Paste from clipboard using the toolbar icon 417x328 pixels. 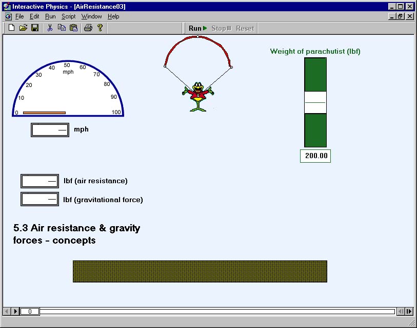73,28
